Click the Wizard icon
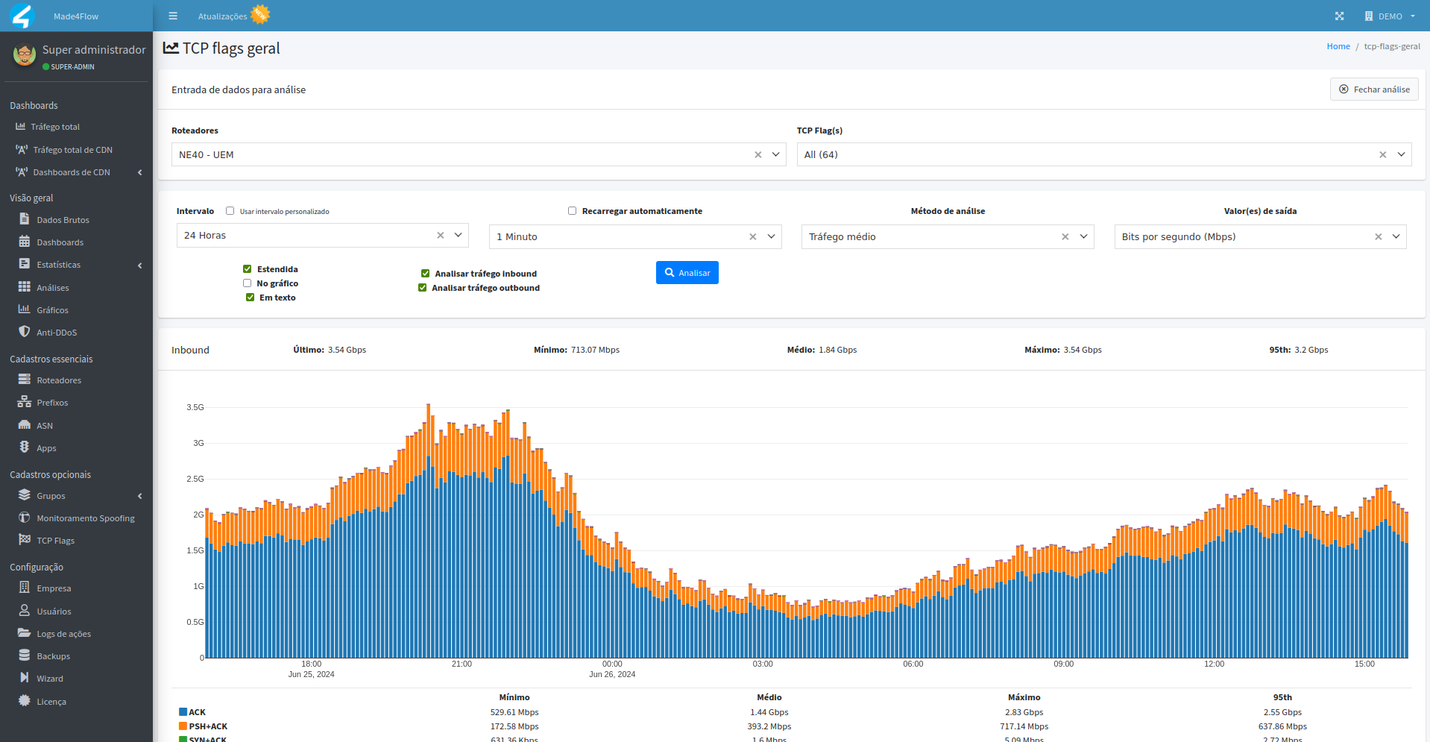Screen dimensions: 1430x742 (x=25, y=678)
